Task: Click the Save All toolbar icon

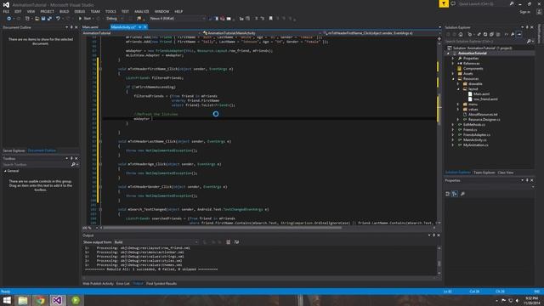Action: (49, 19)
